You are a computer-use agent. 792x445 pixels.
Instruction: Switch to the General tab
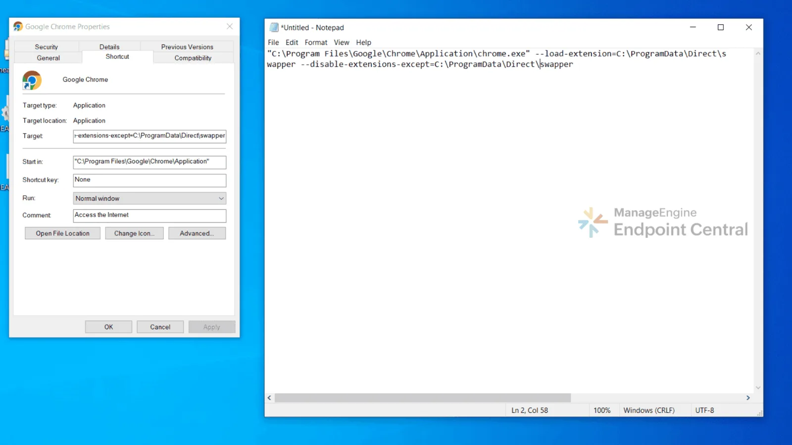click(x=49, y=58)
